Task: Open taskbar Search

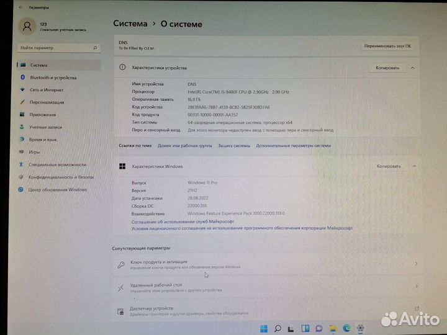Action: 278,329
